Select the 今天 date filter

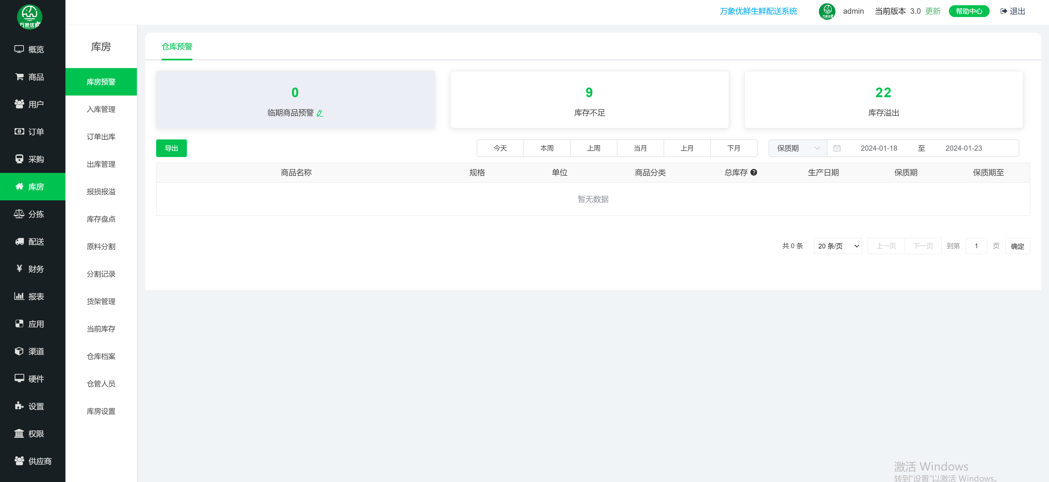[x=500, y=148]
